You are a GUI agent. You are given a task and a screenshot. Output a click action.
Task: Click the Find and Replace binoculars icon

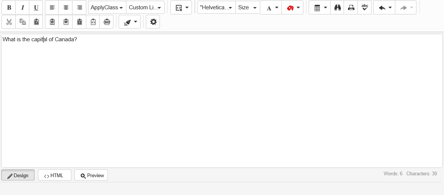pyautogui.click(x=337, y=7)
